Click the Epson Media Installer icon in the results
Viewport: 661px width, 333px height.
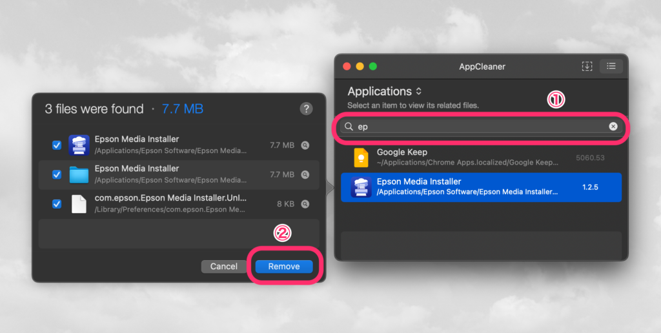tap(361, 187)
